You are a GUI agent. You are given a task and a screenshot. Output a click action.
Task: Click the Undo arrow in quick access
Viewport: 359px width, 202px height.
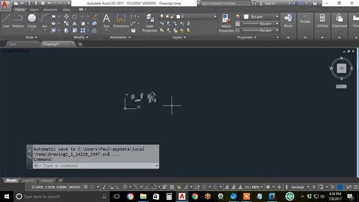click(x=49, y=3)
